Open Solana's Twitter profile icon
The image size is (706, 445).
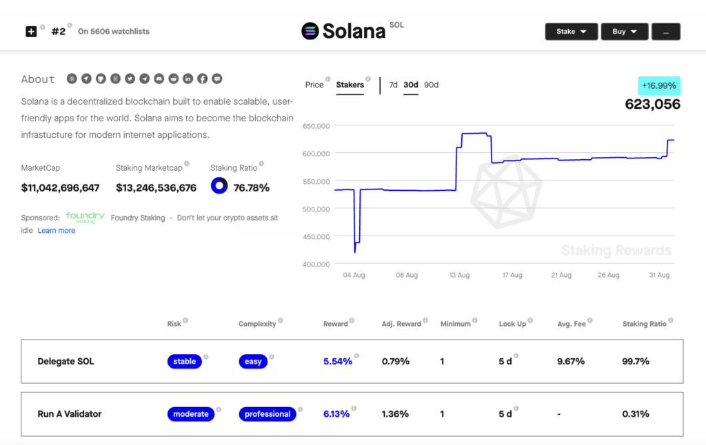(130, 79)
